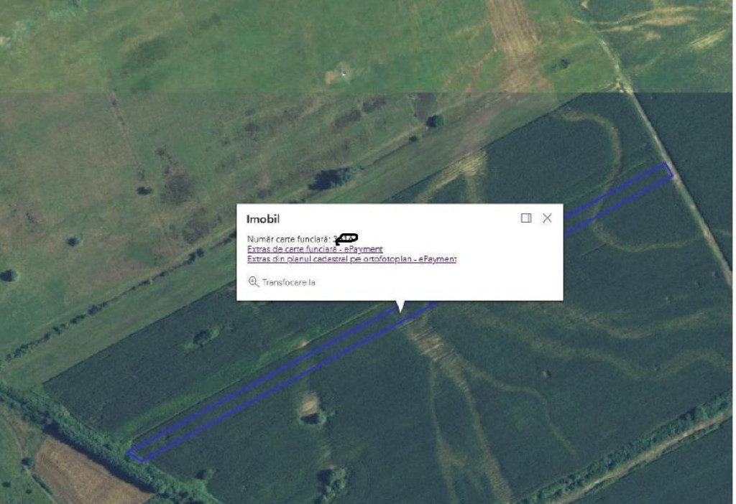Open Extras de carte funciară - ePayment link
This screenshot has width=736, height=504.
coord(315,249)
